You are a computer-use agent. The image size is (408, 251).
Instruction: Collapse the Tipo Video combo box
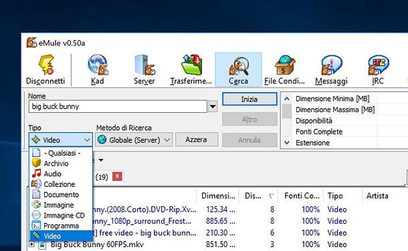pyautogui.click(x=61, y=140)
